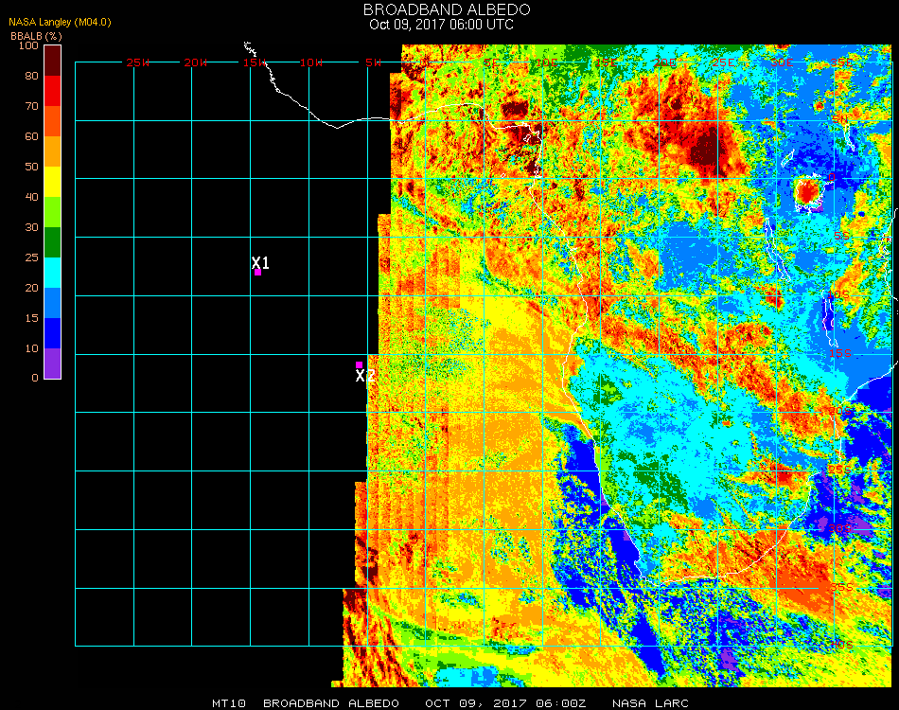The width and height of the screenshot is (899, 710).
Task: Click the bright red 70-80% legend band
Action: click(53, 91)
